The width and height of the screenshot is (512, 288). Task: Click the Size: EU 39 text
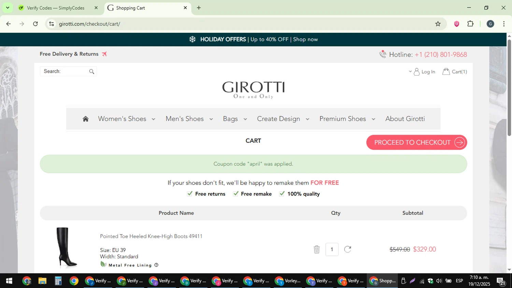[113, 250]
